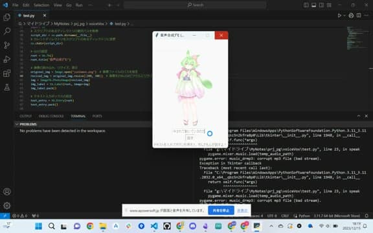Toggle the primary side bar layout icon
The image size is (373, 233).
coord(306,5)
